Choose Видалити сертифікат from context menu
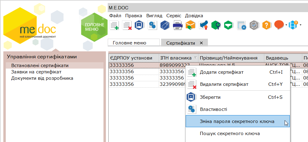Screen dimensions: 308x142 238,84
